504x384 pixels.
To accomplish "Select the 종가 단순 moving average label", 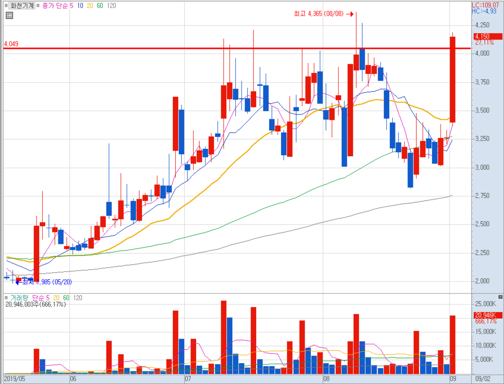I will 55,5.
